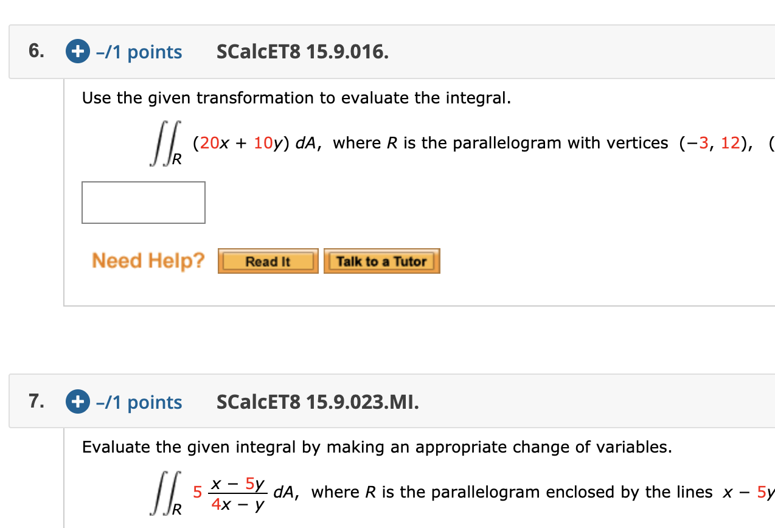Open the –/1 points link for question 7

(x=138, y=401)
